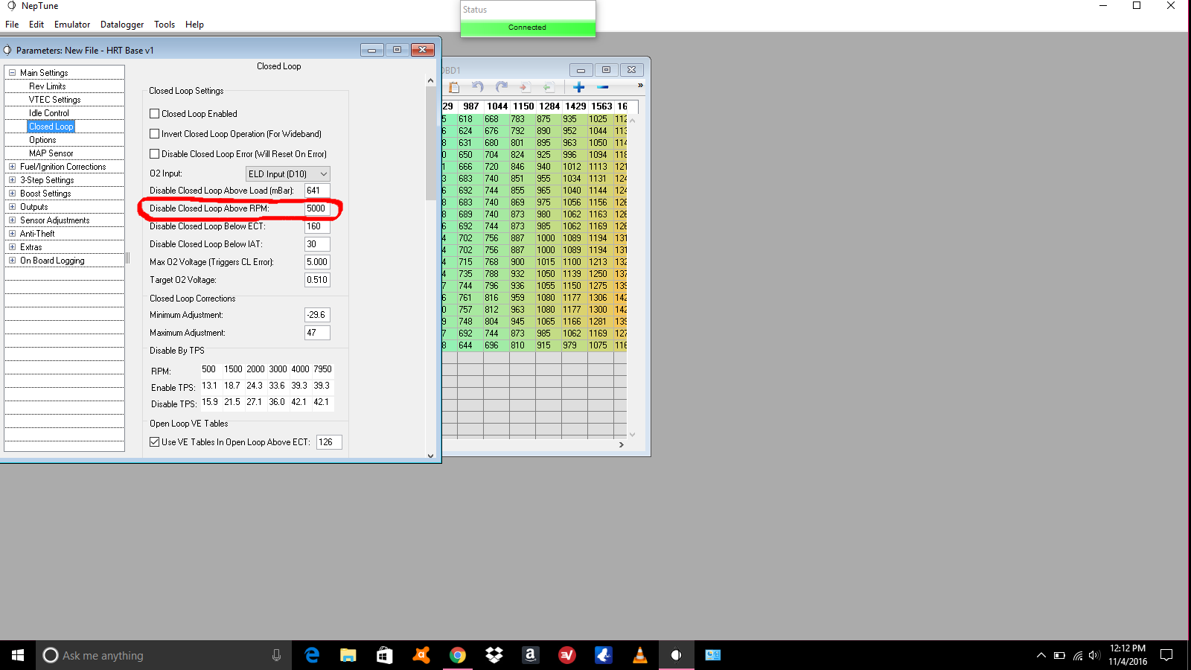Click the blue minus decrease icon
The height and width of the screenshot is (670, 1191).
coord(603,87)
